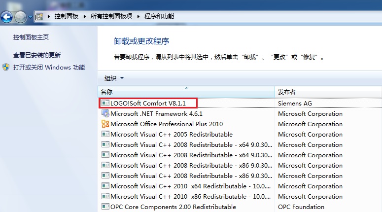Select Microsoft .NET Framework 4.6.1 entry
The height and width of the screenshot is (212, 382).
coord(156,114)
